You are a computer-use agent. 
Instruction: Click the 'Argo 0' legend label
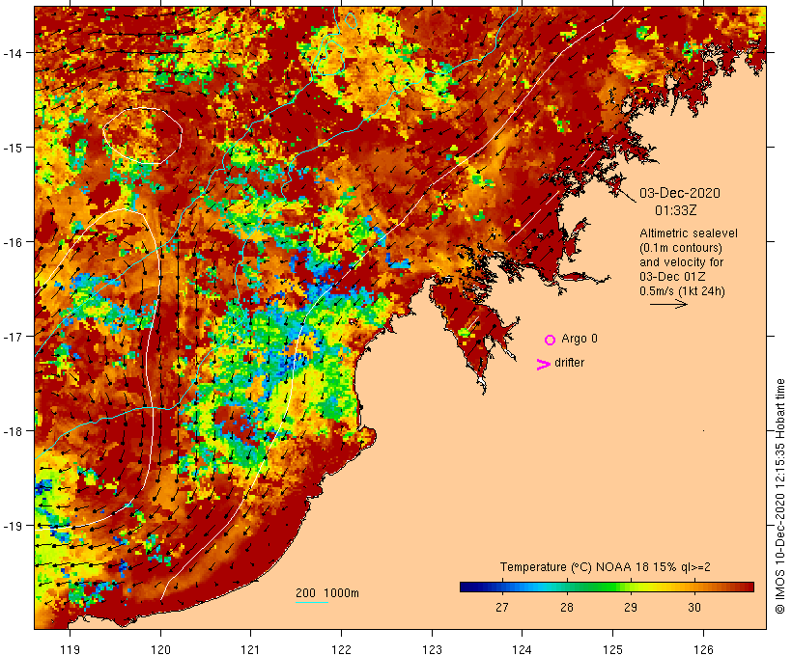tap(580, 339)
